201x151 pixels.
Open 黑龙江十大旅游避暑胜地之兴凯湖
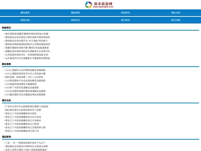click(22, 124)
